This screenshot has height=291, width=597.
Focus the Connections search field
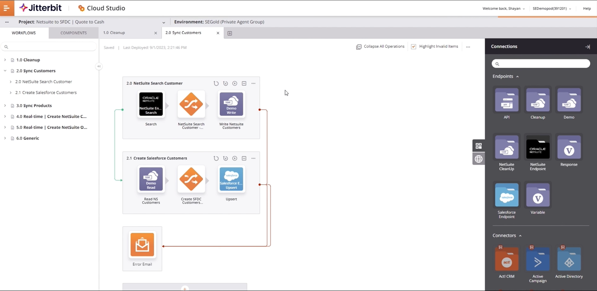point(541,64)
